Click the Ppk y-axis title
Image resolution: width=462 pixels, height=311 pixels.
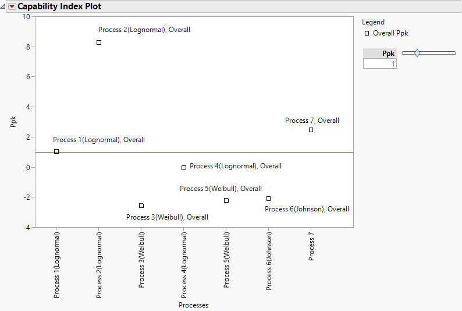(x=13, y=121)
